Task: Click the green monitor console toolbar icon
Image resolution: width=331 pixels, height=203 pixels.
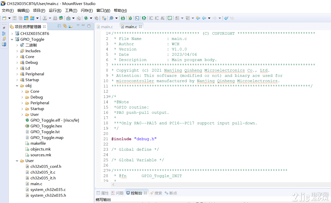Action: pyautogui.click(x=170, y=18)
